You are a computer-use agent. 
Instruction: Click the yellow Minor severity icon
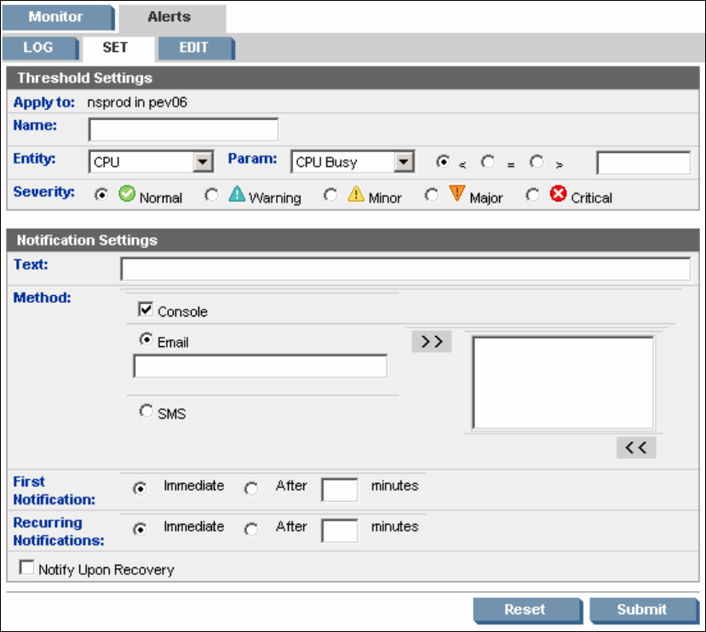[356, 195]
